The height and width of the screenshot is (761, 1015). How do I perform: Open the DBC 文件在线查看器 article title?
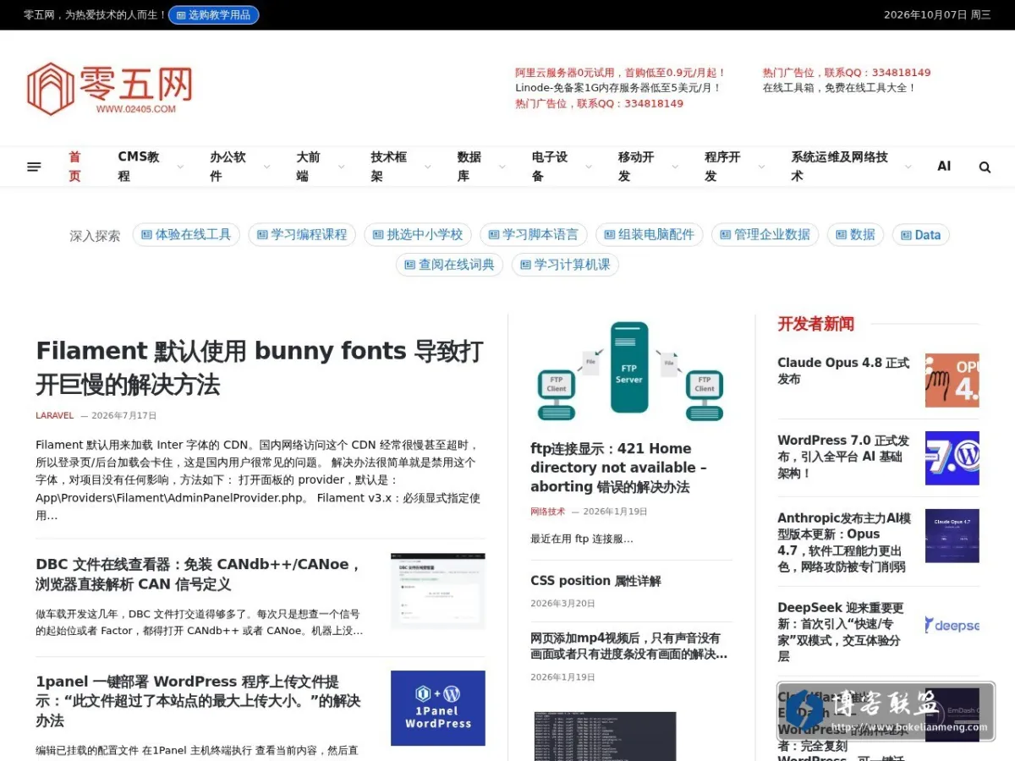(x=198, y=574)
